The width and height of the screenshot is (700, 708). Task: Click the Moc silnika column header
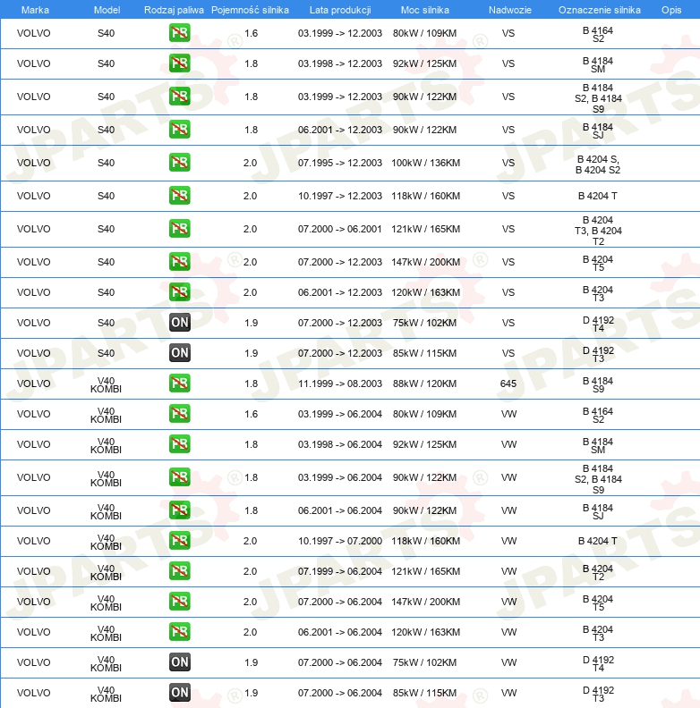click(x=424, y=10)
